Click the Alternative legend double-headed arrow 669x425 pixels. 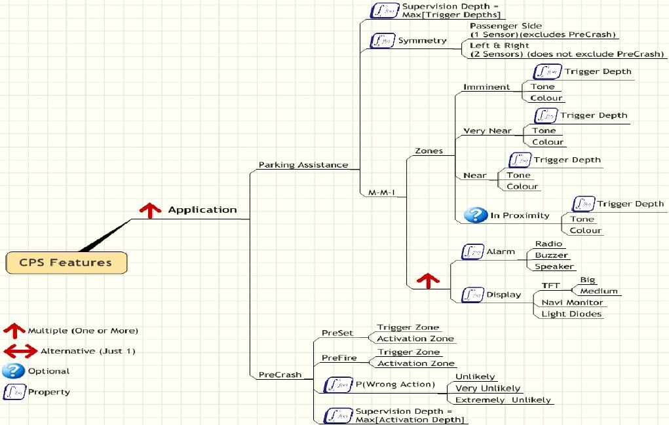[20, 351]
